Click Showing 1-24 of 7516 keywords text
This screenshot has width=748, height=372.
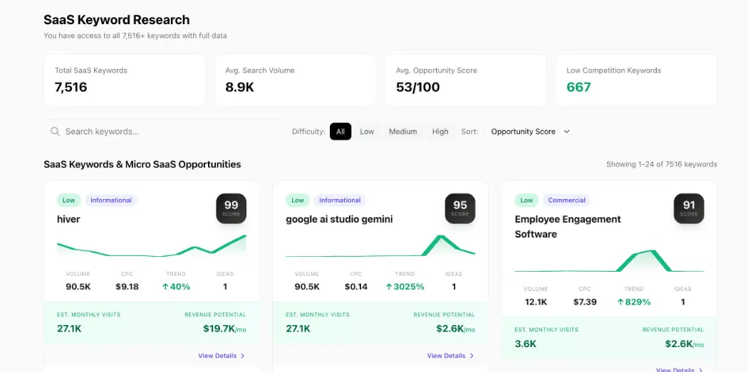point(661,164)
